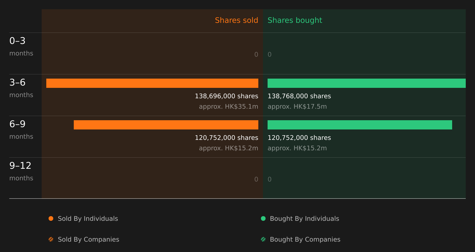
Task: Select the Sold By Individuals legend label
Action: pyautogui.click(x=88, y=219)
